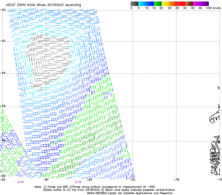
Task: Click the -42 latitude axis label
Action: point(3,41)
